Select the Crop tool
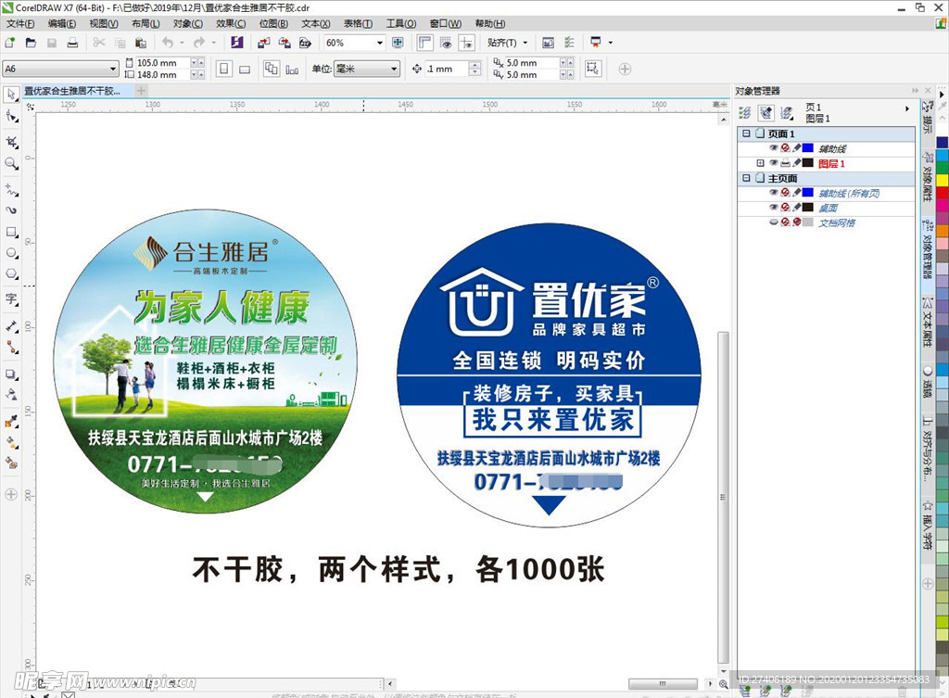The image size is (949, 698). 11,142
